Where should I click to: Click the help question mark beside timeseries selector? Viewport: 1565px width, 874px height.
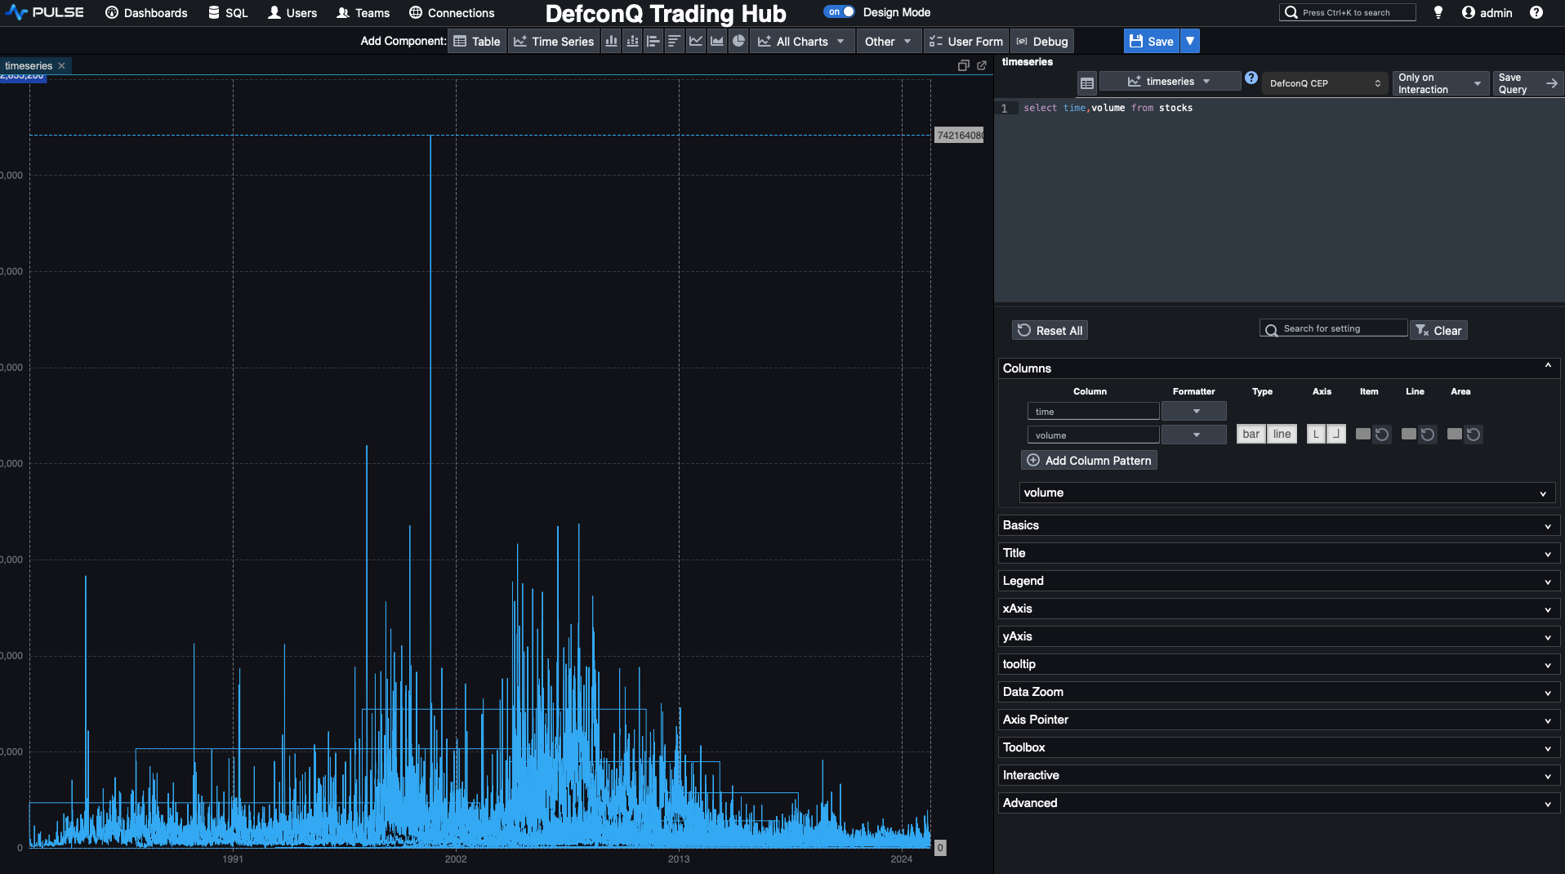[x=1251, y=78]
